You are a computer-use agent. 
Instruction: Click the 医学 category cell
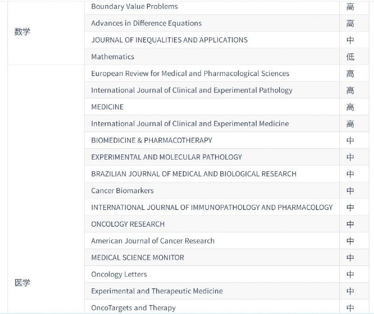pyautogui.click(x=22, y=283)
